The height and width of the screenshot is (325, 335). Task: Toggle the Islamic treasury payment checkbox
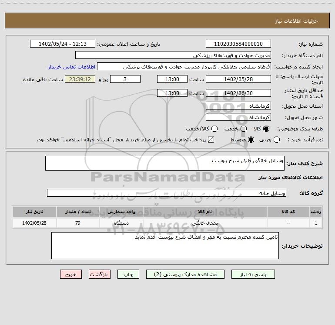(x=211, y=140)
